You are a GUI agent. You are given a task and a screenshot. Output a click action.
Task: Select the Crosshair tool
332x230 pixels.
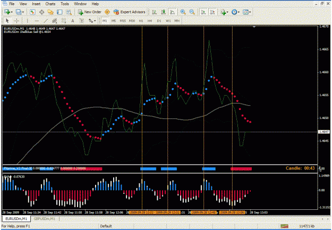(x=16, y=21)
